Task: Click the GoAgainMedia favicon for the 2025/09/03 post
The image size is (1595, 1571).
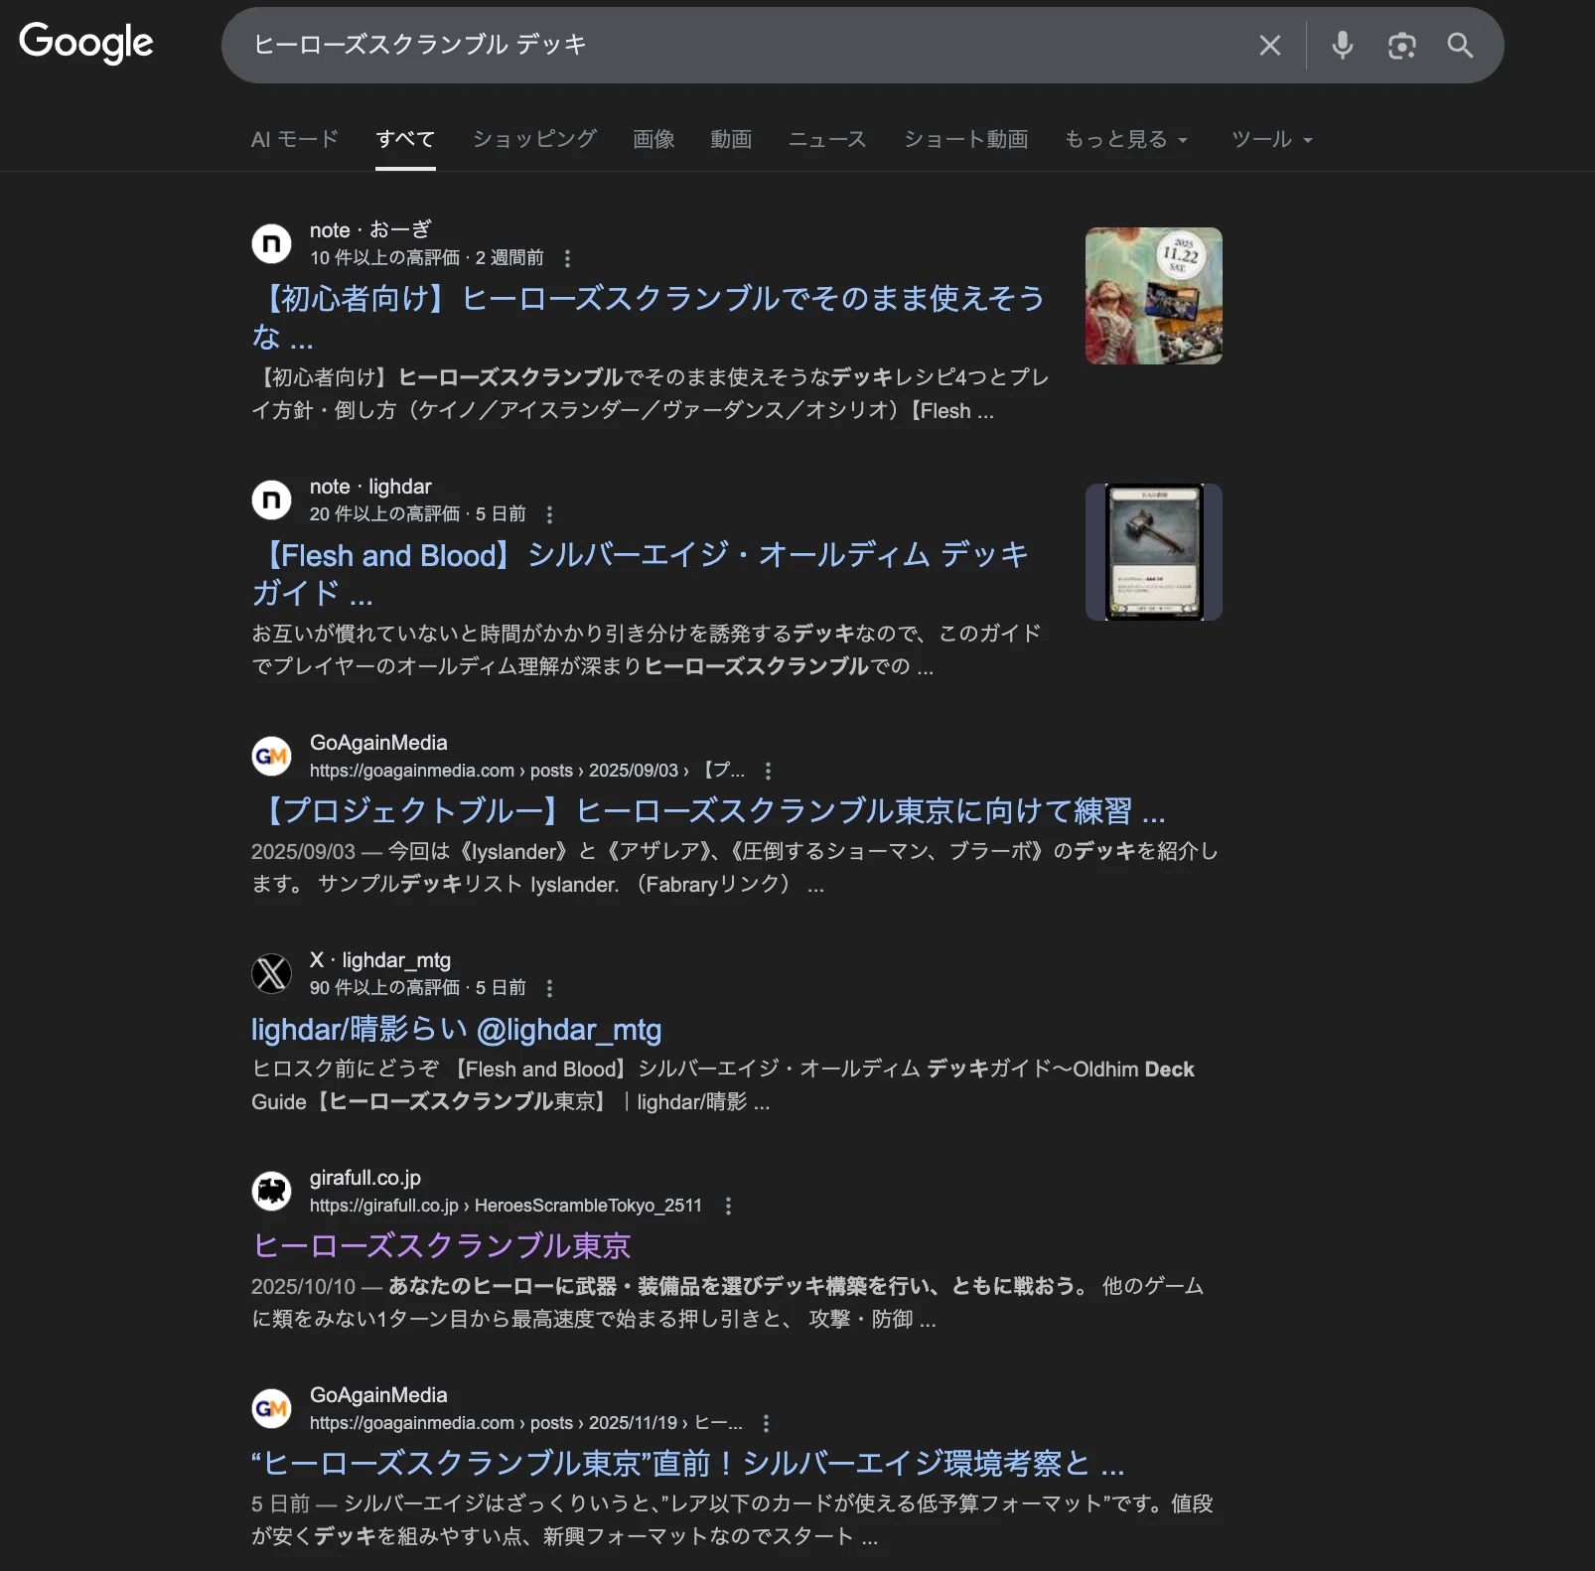Action: (271, 756)
